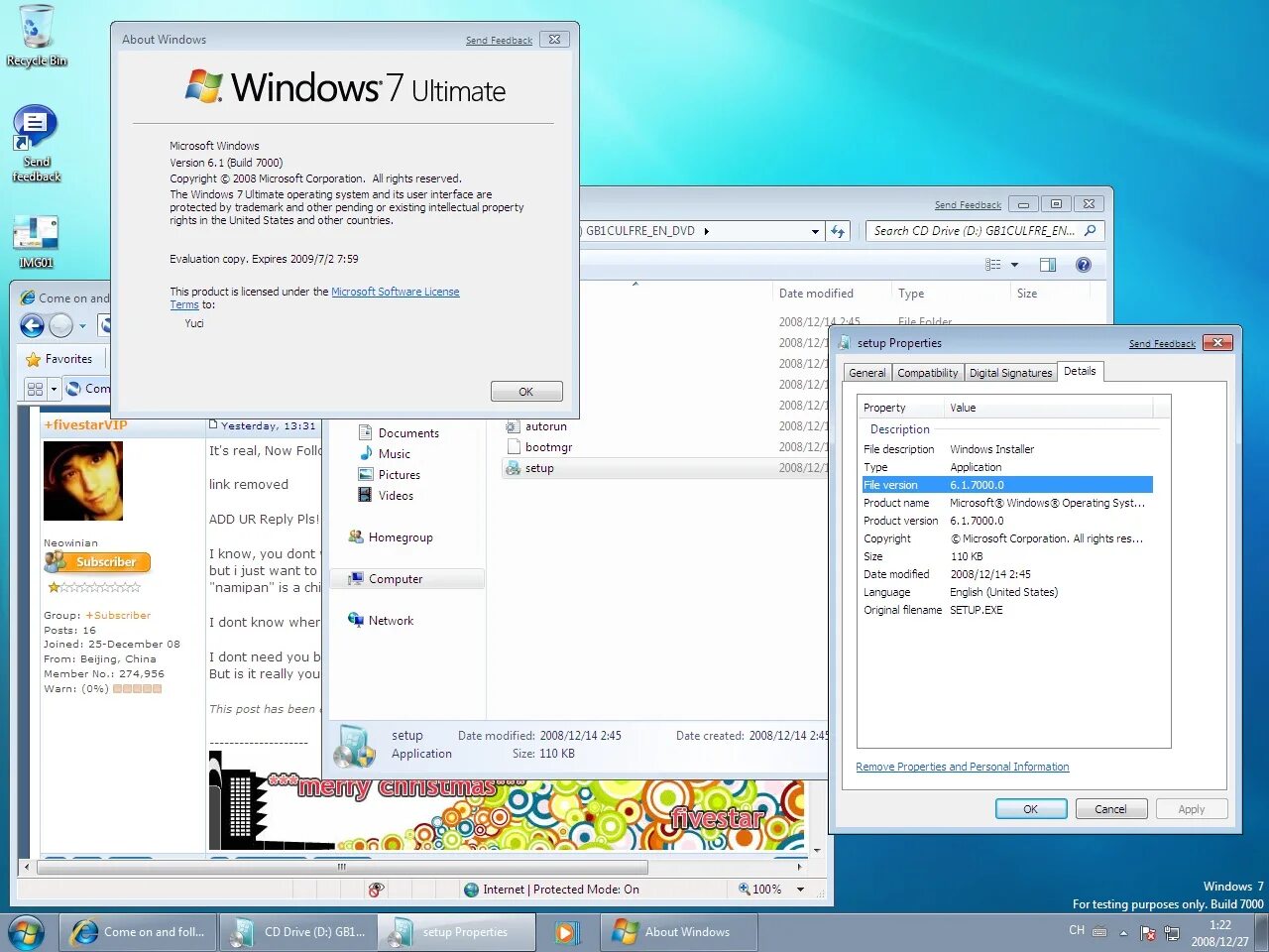Click the Explorer Help question mark icon

point(1084,264)
